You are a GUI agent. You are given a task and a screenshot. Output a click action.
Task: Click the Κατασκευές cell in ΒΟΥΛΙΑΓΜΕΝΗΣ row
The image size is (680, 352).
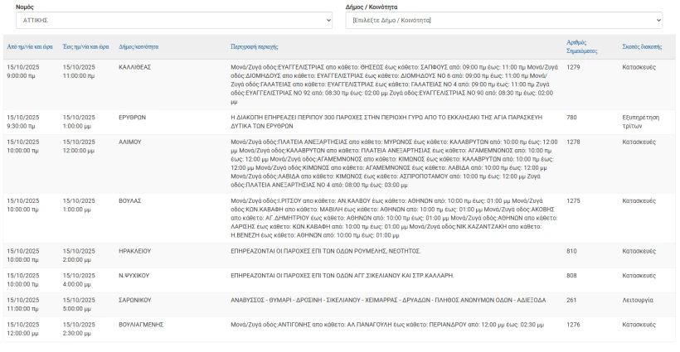(x=639, y=325)
